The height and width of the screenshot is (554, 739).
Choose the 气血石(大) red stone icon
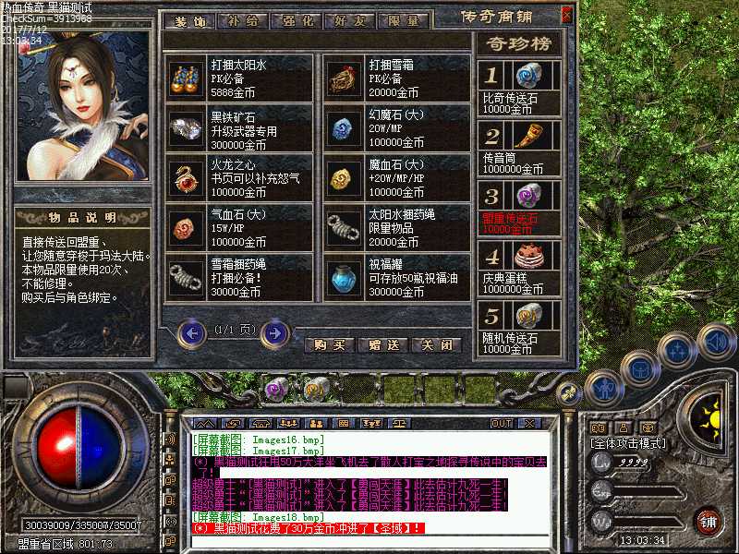pyautogui.click(x=186, y=228)
